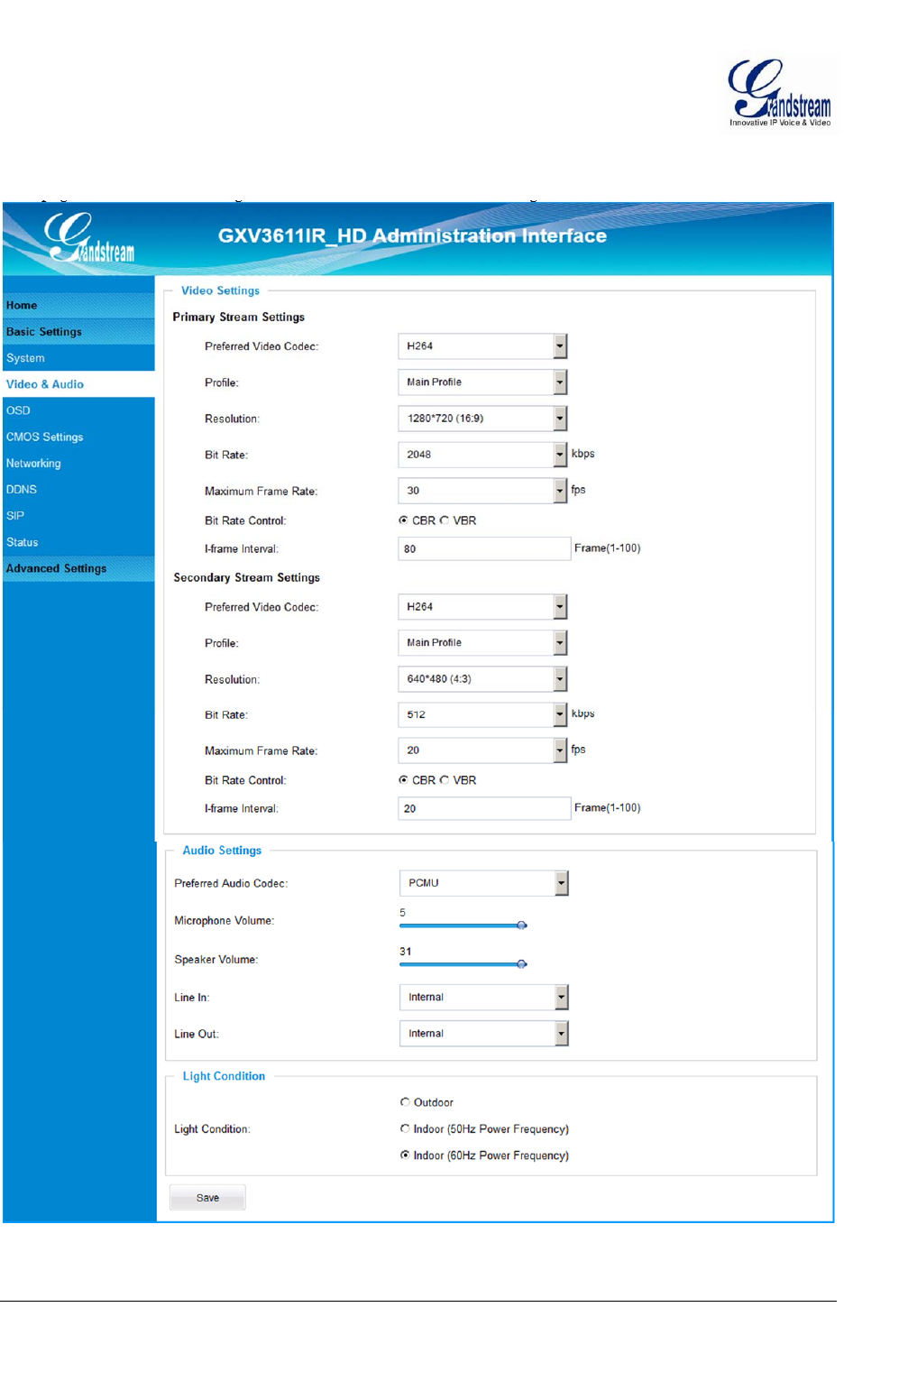This screenshot has width=908, height=1390.
Task: Open primary Maximum Frame Rate 30 dropdown
Action: pyautogui.click(x=482, y=490)
